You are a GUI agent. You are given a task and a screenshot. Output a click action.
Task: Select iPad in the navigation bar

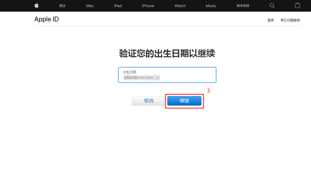pyautogui.click(x=118, y=6)
